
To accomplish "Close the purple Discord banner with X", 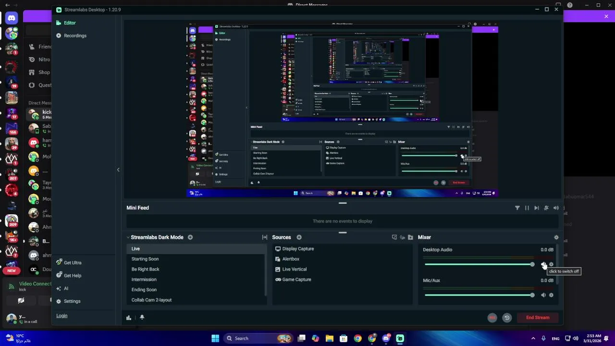I will point(606,17).
